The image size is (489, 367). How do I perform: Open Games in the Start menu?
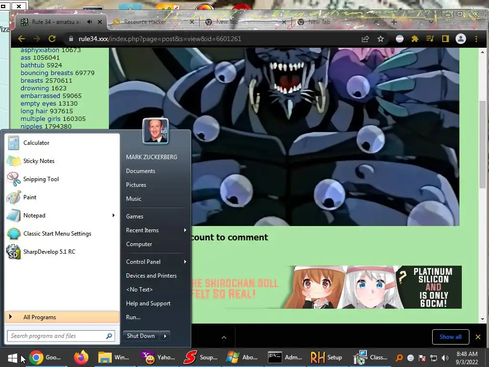point(135,216)
